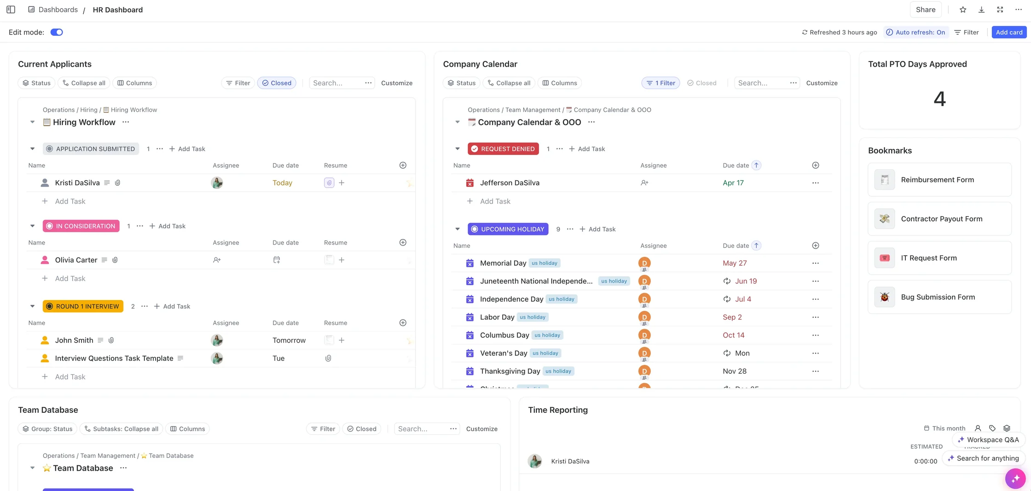The image size is (1031, 491).
Task: Click the download dashboard icon
Action: (981, 10)
